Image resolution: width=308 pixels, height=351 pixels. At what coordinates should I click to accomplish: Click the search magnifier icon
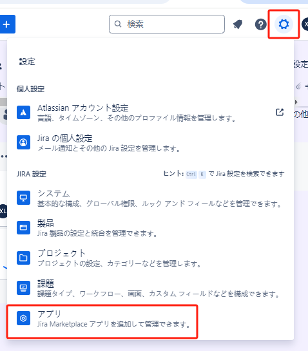coord(118,24)
